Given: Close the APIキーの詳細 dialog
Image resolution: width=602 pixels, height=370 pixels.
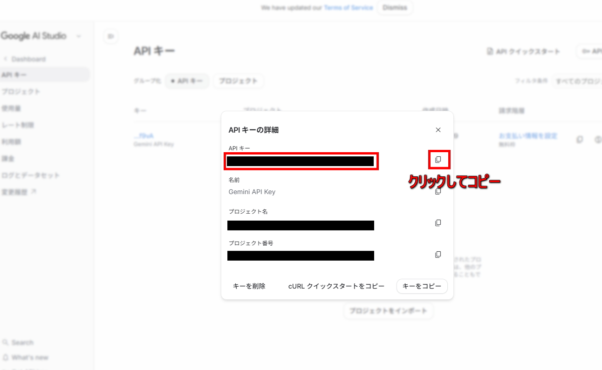Looking at the screenshot, I should point(438,130).
